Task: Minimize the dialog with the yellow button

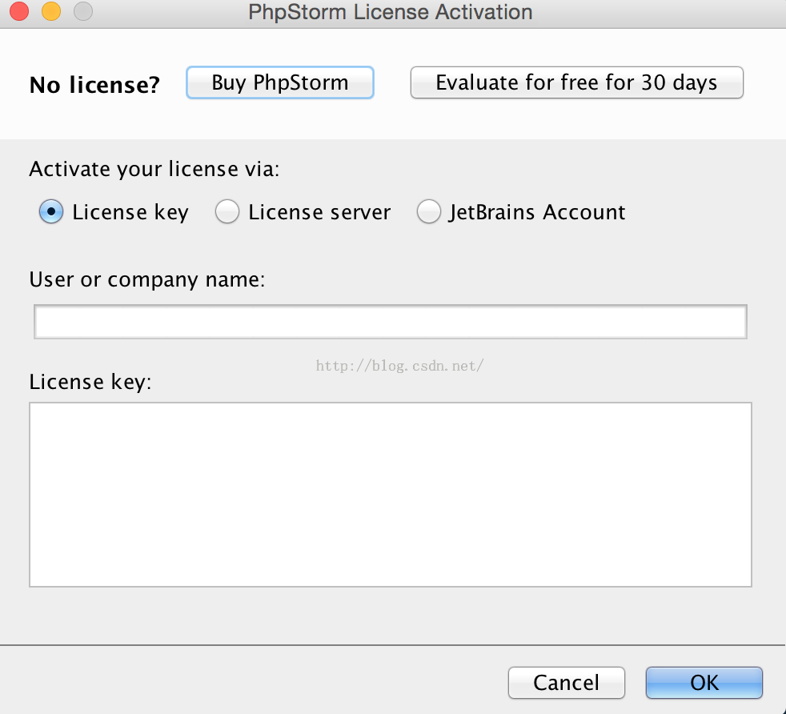Action: 50,12
